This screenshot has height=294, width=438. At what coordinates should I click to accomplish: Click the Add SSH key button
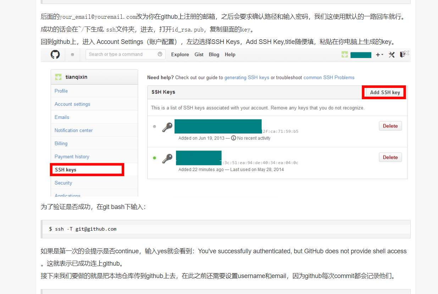click(385, 92)
